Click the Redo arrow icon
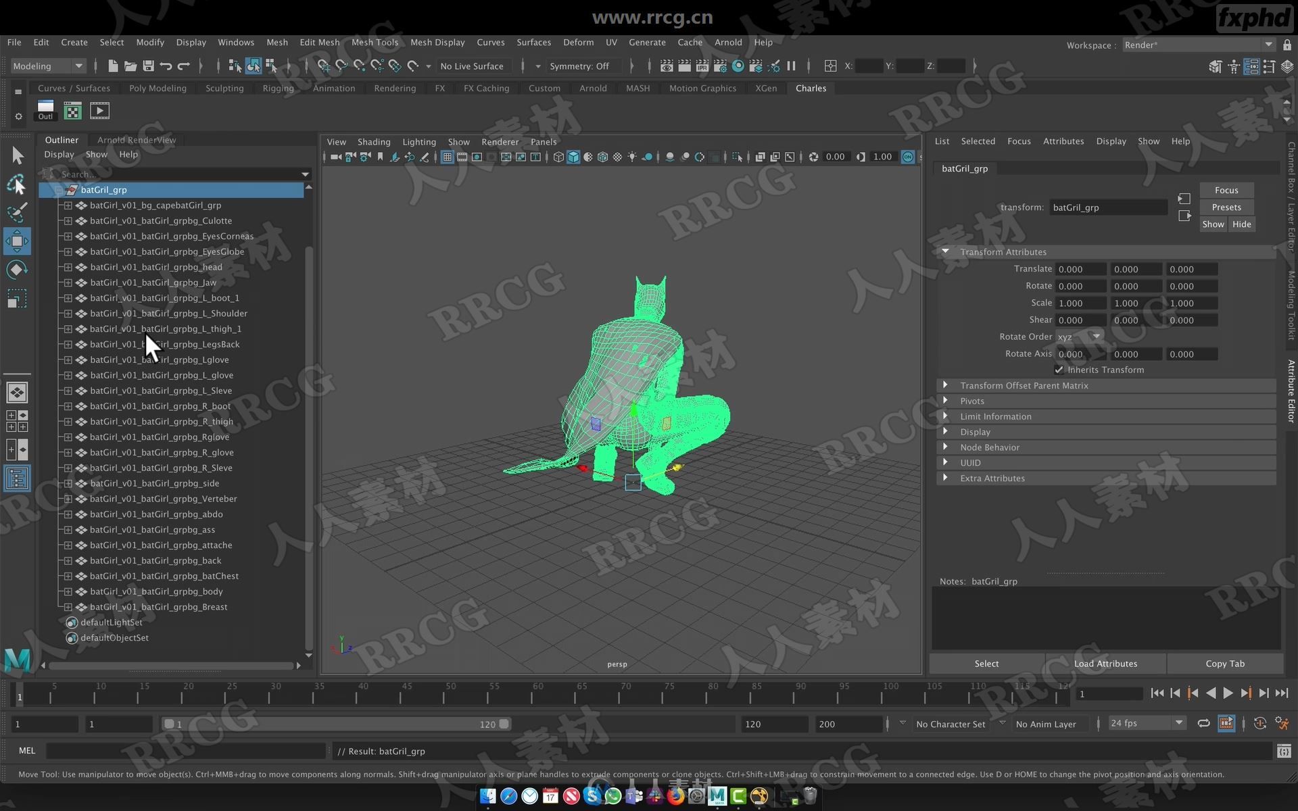This screenshot has width=1298, height=811. [x=183, y=66]
